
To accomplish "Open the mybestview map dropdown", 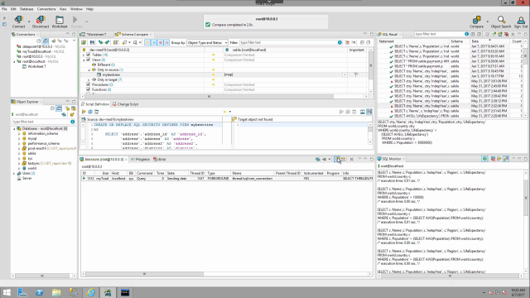I will point(344,74).
